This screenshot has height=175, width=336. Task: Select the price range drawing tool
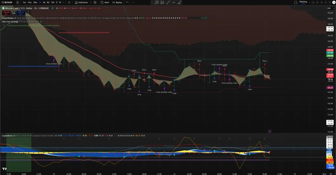[162, 2]
